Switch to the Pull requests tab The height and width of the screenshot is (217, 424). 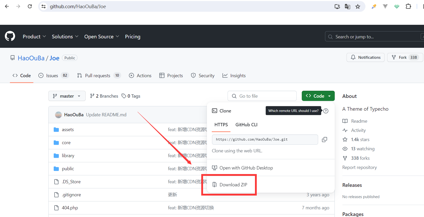(99, 75)
